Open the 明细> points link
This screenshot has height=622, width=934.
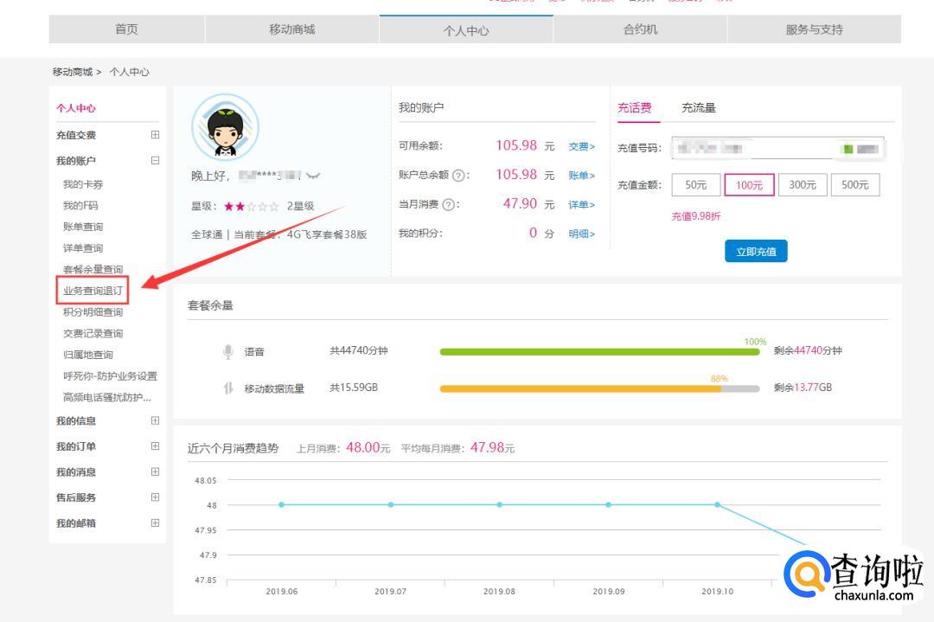point(581,234)
